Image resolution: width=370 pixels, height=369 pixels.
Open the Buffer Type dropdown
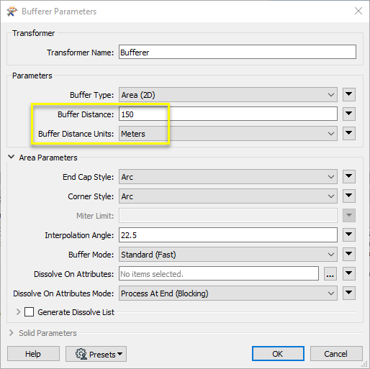(228, 95)
